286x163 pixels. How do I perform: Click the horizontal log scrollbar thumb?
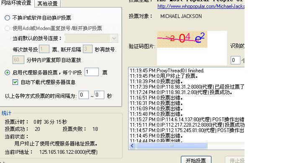click(x=172, y=146)
